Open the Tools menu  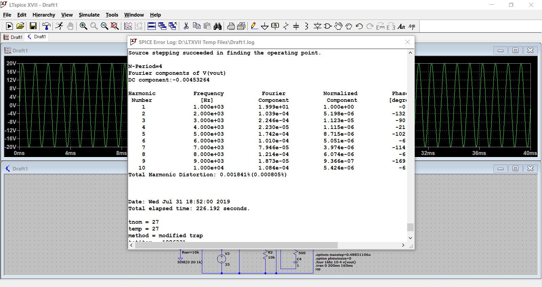(112, 15)
